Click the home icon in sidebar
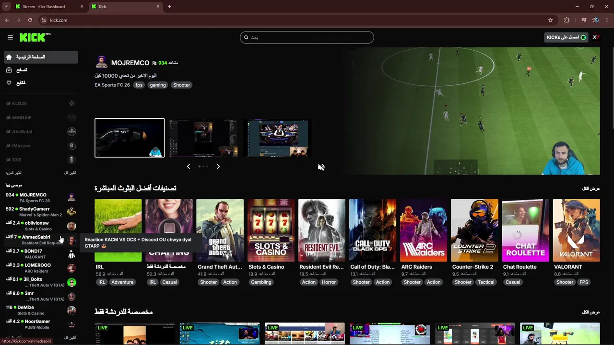614x345 pixels. [9, 57]
